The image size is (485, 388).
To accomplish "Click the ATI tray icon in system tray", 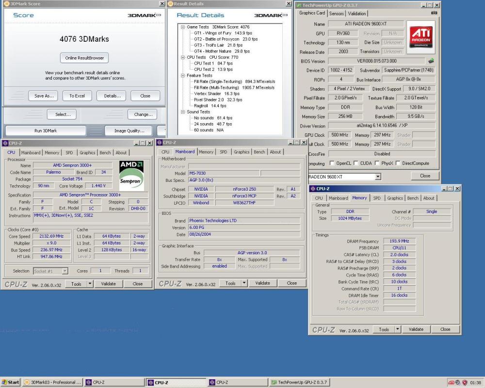I will coord(451,382).
